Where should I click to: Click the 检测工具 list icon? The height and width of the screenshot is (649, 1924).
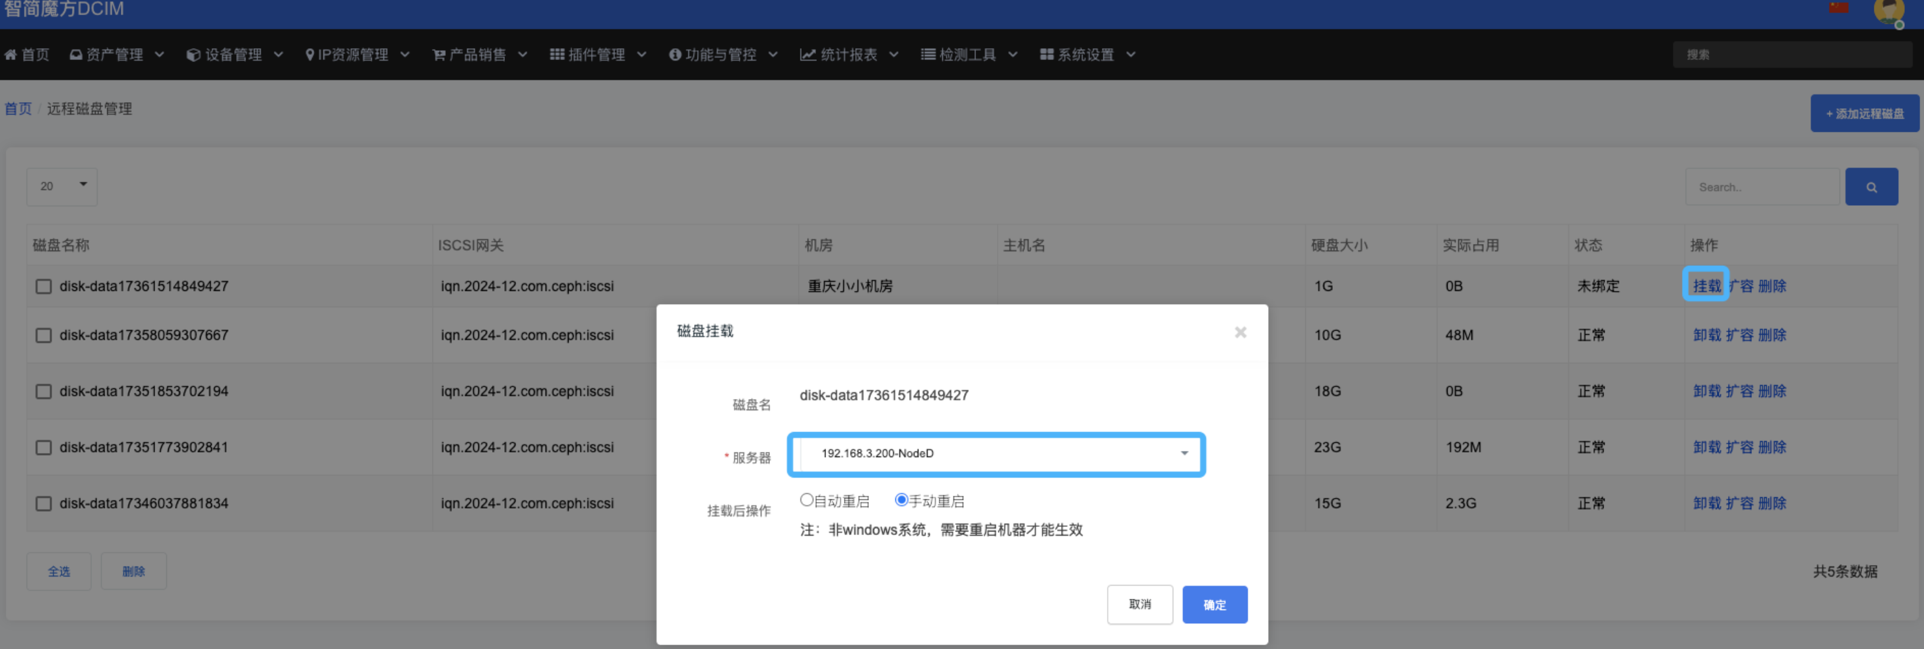928,55
